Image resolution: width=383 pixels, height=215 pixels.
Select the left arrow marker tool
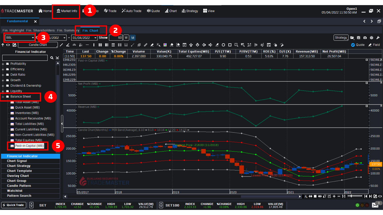(204, 45)
